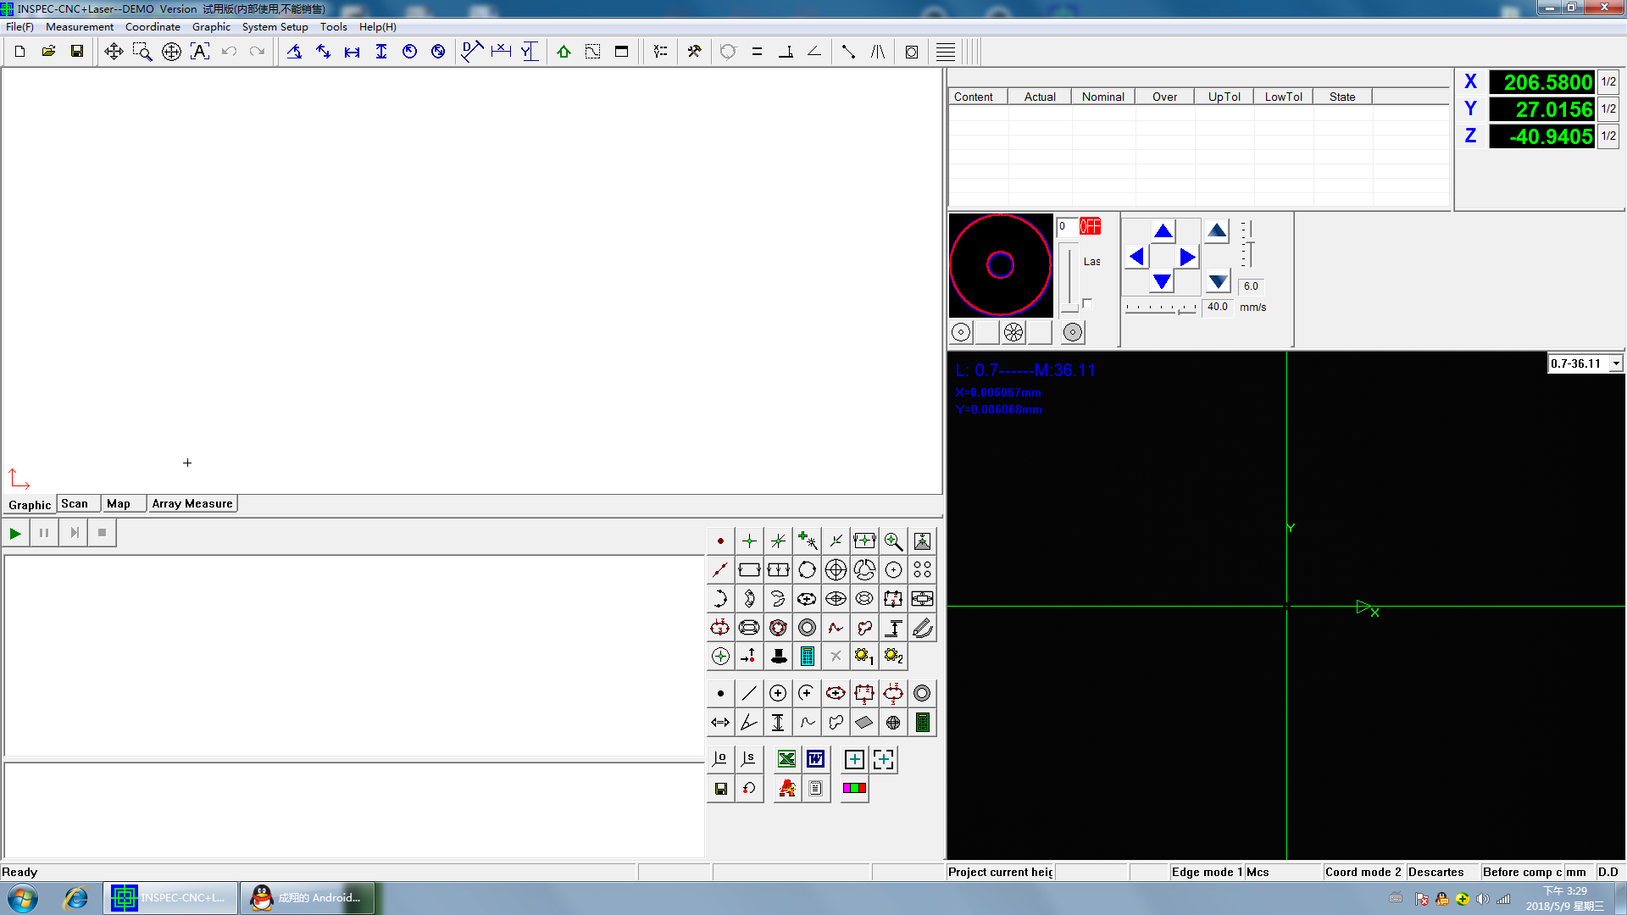Move stage left with blue arrow

1137,257
